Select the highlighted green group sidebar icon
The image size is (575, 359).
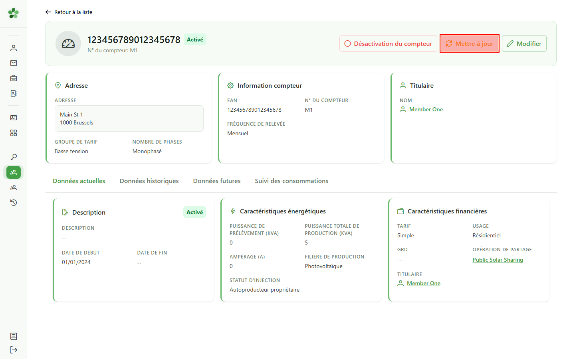tap(14, 172)
